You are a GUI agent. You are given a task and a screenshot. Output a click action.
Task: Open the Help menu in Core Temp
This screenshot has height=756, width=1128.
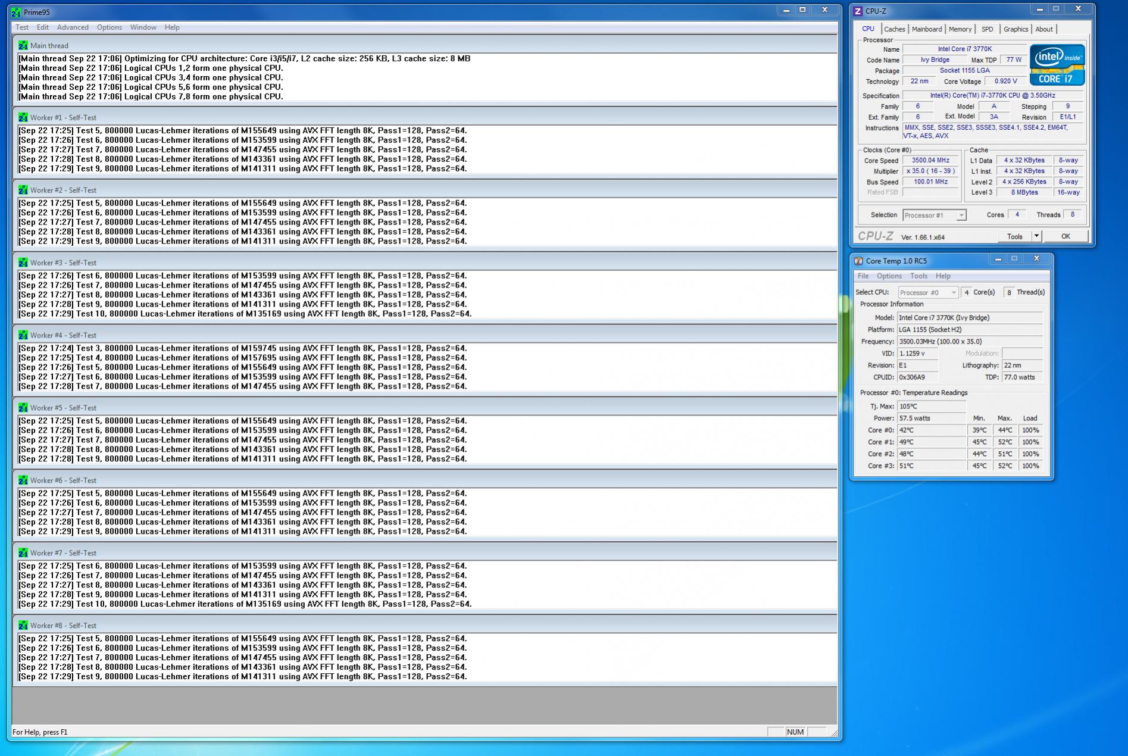pos(943,276)
